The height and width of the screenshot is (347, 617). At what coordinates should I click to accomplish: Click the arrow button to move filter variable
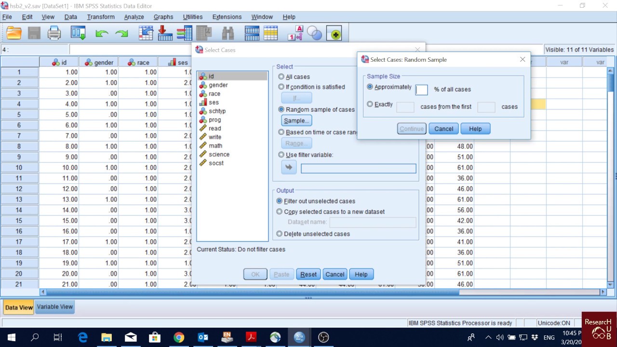(289, 168)
